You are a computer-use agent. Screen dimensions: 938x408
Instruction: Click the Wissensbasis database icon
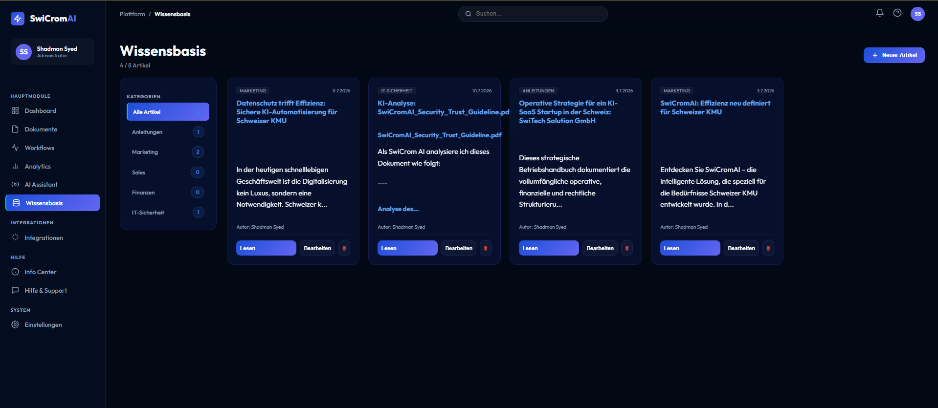click(x=16, y=203)
